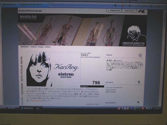Click the profile description paragraph text
The width and height of the screenshot is (167, 125).
pyautogui.click(x=124, y=65)
